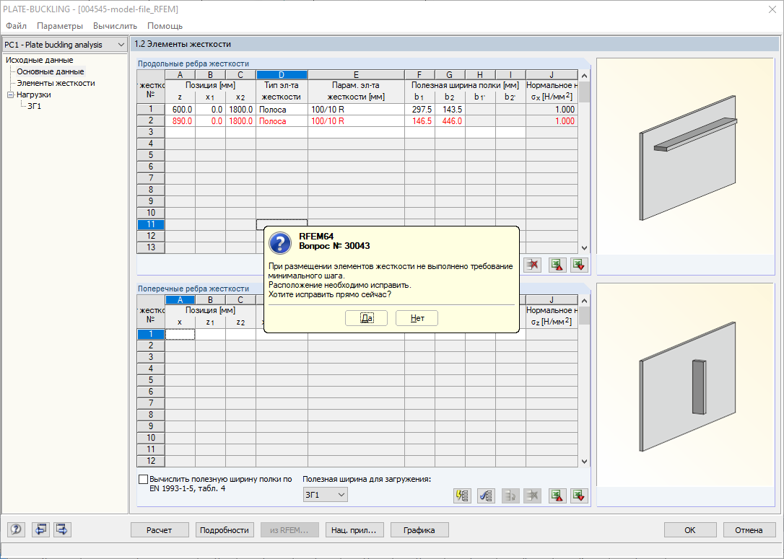Click the 297.5 b1 cell
The image size is (784, 559).
(x=419, y=110)
